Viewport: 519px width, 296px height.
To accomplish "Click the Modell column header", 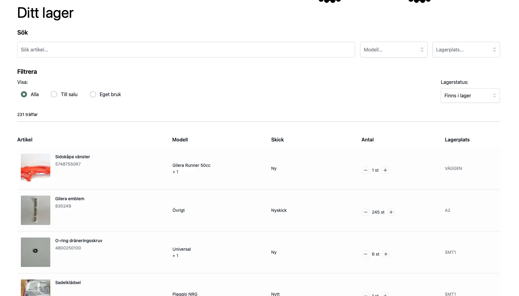I will 180,140.
